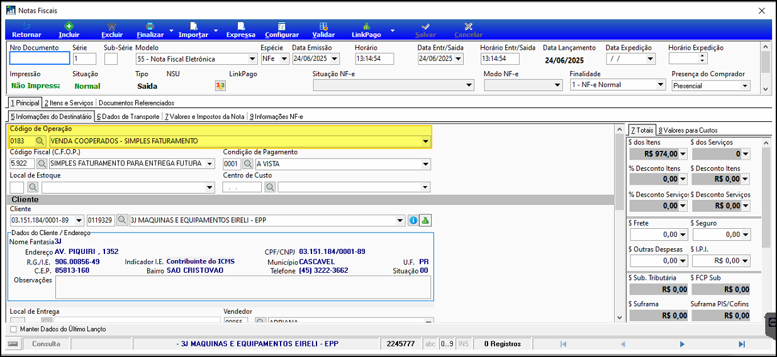Click the Local de Estoque search icon
777x357 pixels.
point(33,187)
